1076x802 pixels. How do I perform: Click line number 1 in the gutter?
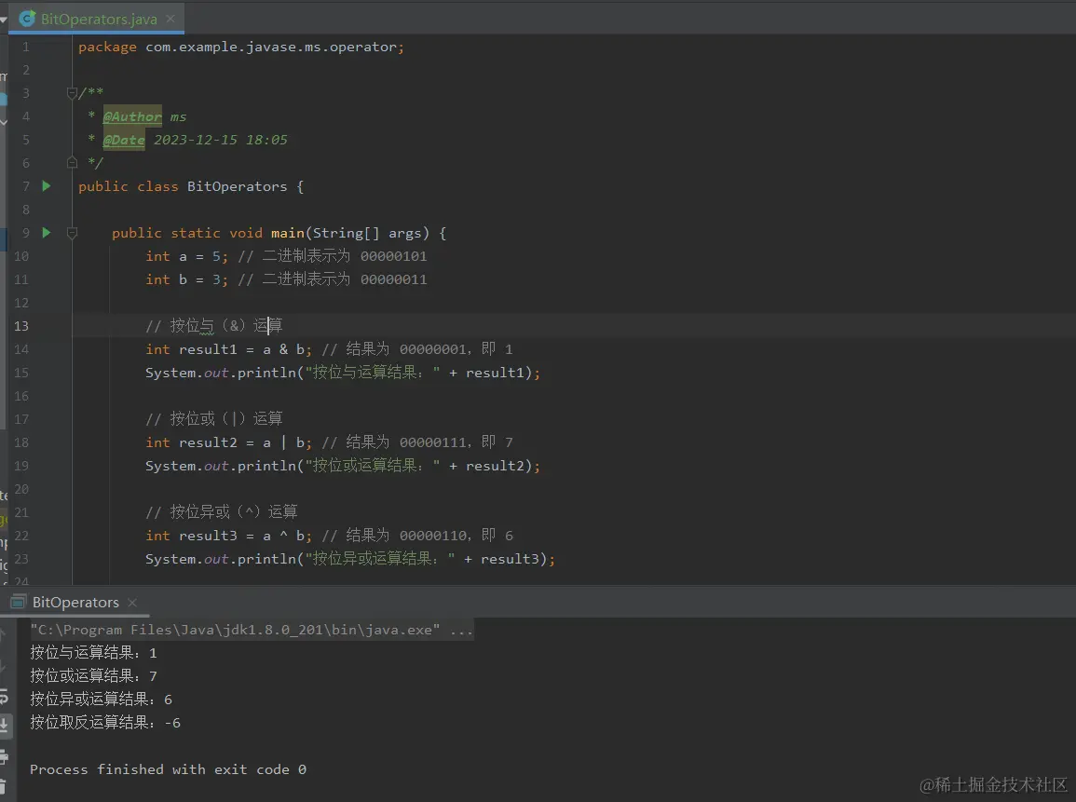tap(25, 47)
